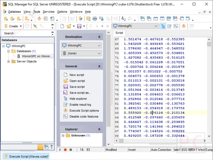The height and width of the screenshot is (160, 213).
Task: Click the blank page New script toolbar icon
Action: (62, 26)
